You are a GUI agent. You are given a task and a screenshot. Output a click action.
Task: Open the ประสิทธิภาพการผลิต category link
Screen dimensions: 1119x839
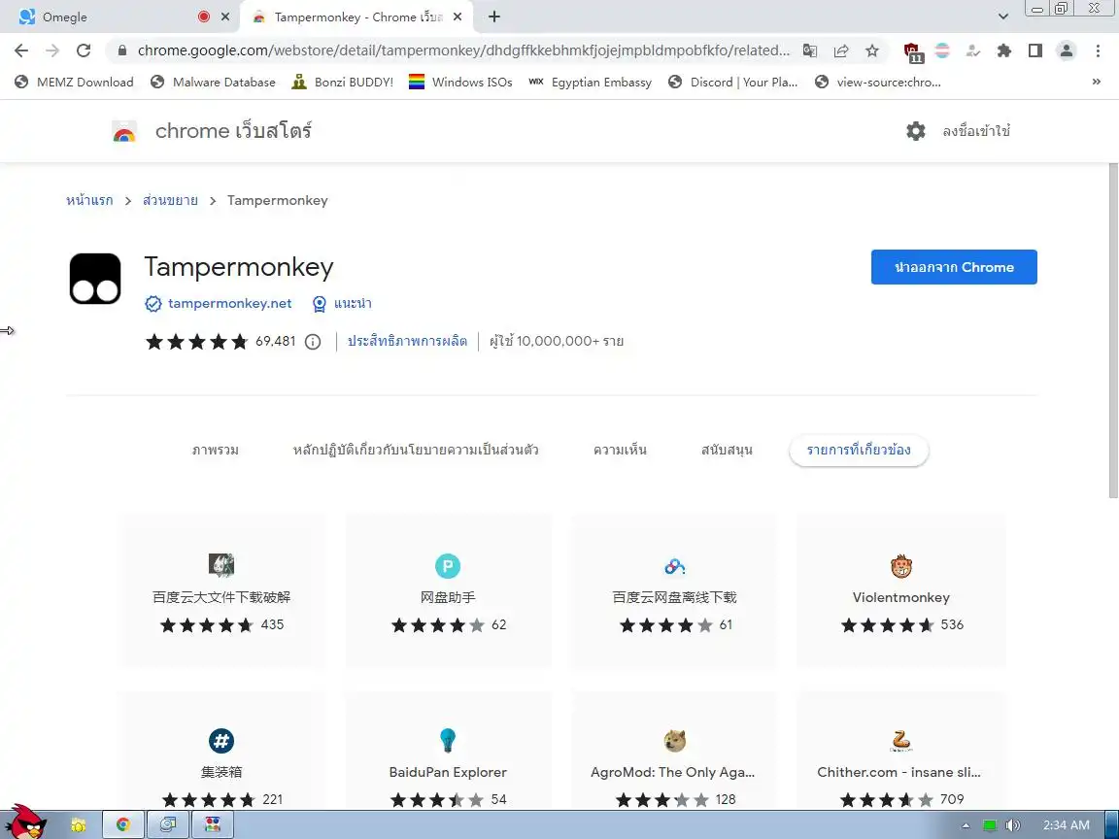click(x=407, y=341)
